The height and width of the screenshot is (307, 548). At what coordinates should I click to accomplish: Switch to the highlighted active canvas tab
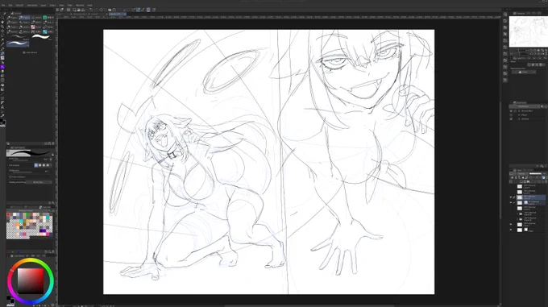coord(117,14)
